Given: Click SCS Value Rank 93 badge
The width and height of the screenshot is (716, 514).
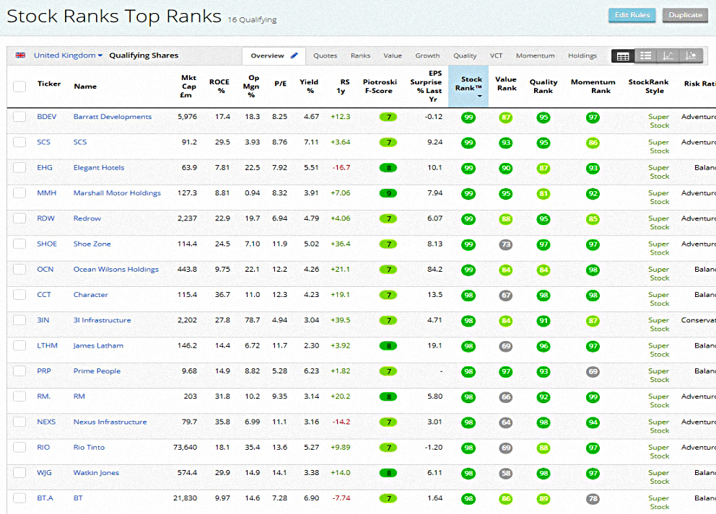Looking at the screenshot, I should click(x=505, y=143).
